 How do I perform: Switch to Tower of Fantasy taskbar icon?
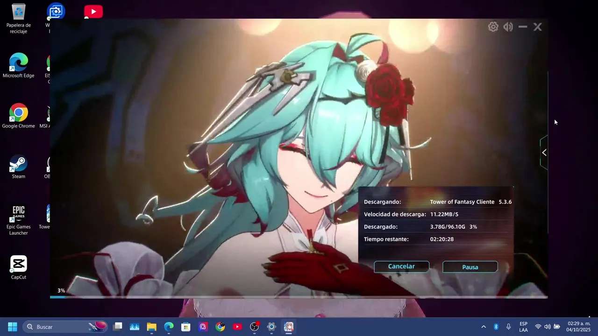click(x=289, y=327)
